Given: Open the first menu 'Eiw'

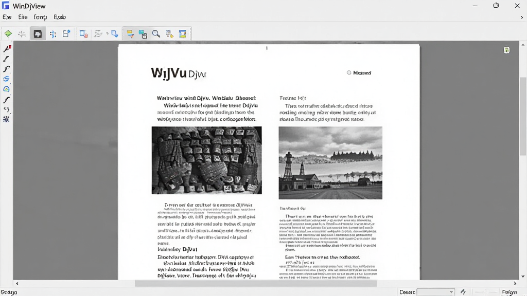Looking at the screenshot, I should [x=7, y=17].
